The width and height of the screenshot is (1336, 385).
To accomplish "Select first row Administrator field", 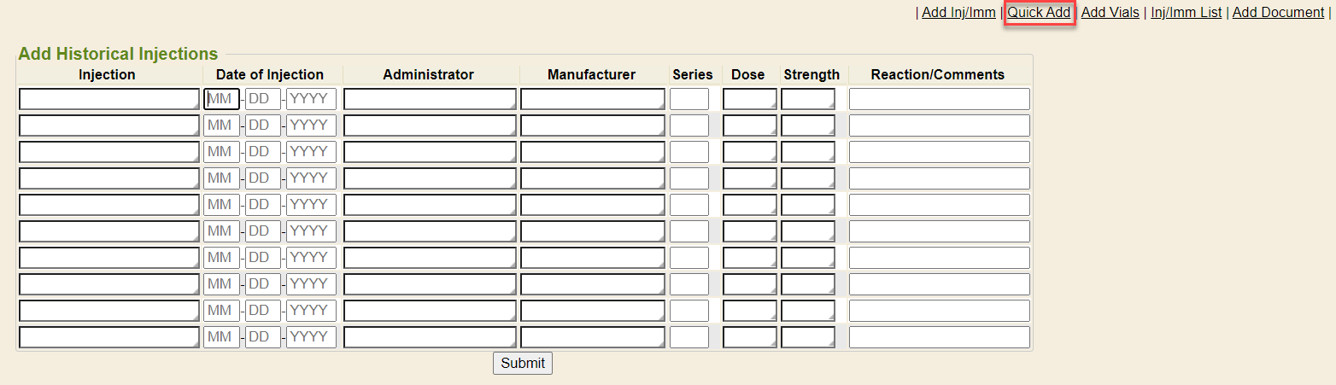I will pos(430,100).
